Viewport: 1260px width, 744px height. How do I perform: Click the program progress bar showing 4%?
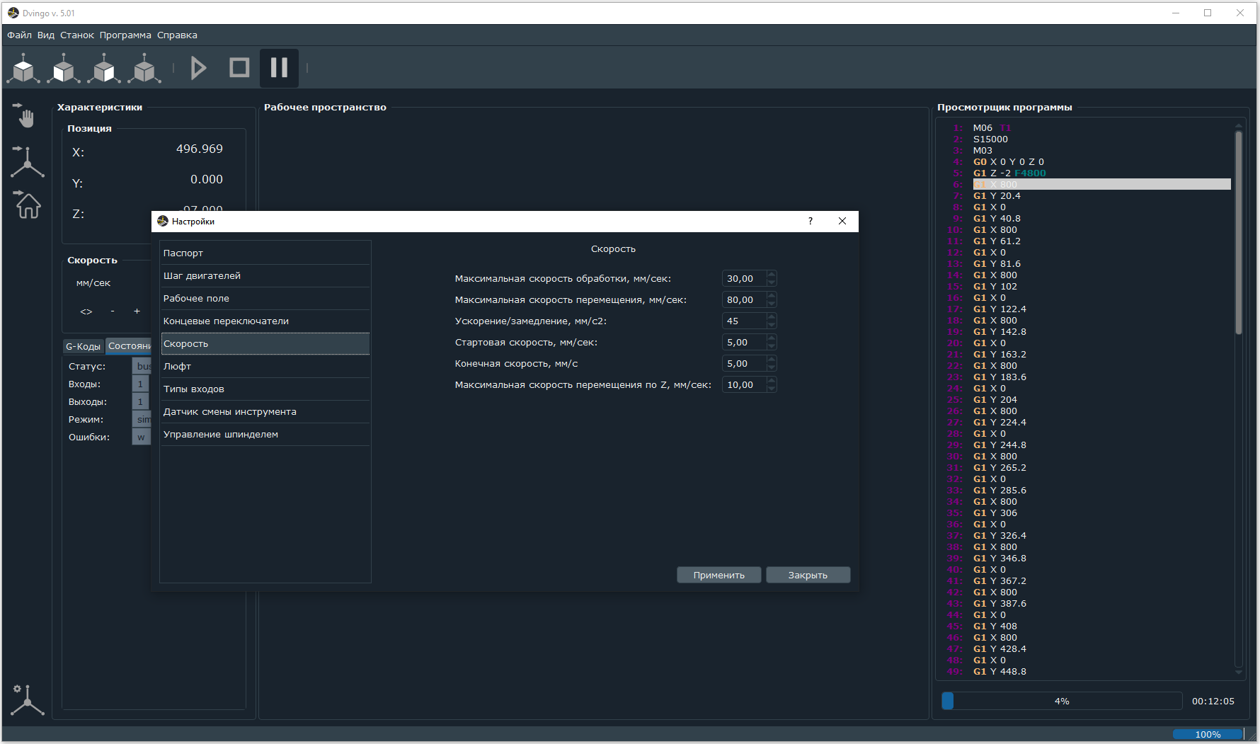pyautogui.click(x=1061, y=701)
